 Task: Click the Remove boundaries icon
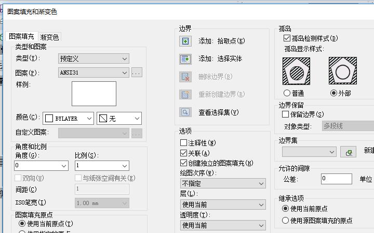click(185, 77)
